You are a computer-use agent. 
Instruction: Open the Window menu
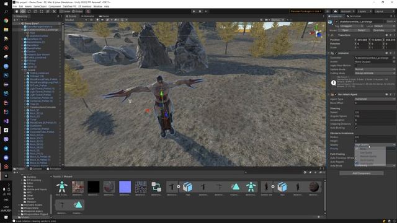(97, 6)
